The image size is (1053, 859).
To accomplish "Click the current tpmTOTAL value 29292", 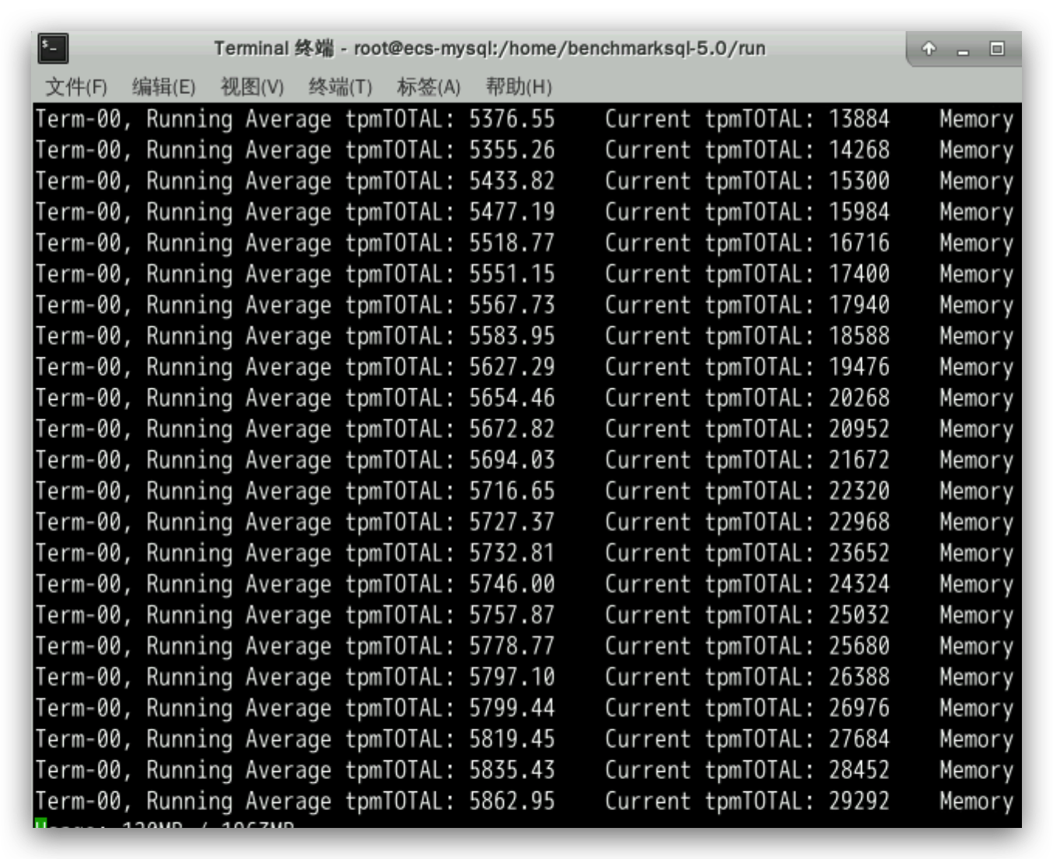I will [x=859, y=802].
